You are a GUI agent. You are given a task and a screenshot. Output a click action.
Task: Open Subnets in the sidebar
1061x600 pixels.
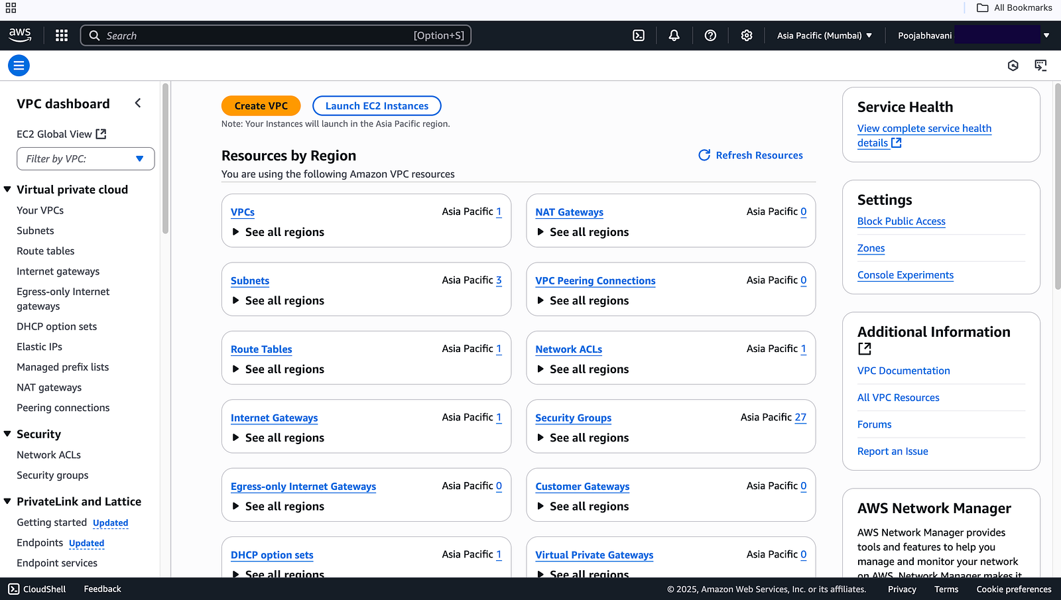[x=36, y=231]
